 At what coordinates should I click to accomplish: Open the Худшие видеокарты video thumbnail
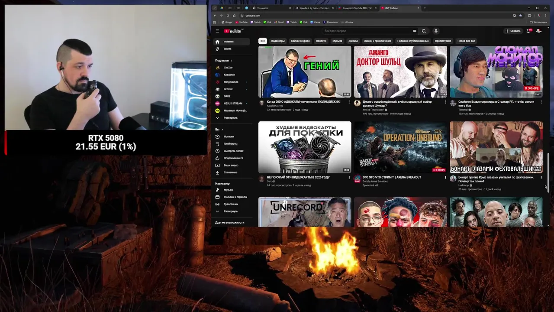tap(305, 147)
